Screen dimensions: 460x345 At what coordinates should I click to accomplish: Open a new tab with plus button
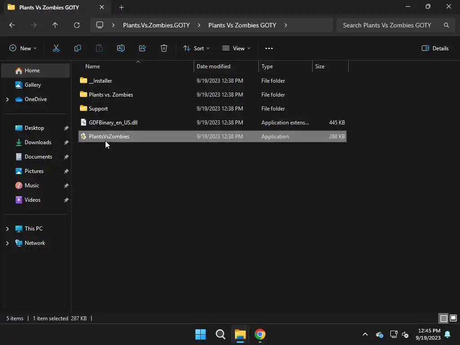coord(121,7)
